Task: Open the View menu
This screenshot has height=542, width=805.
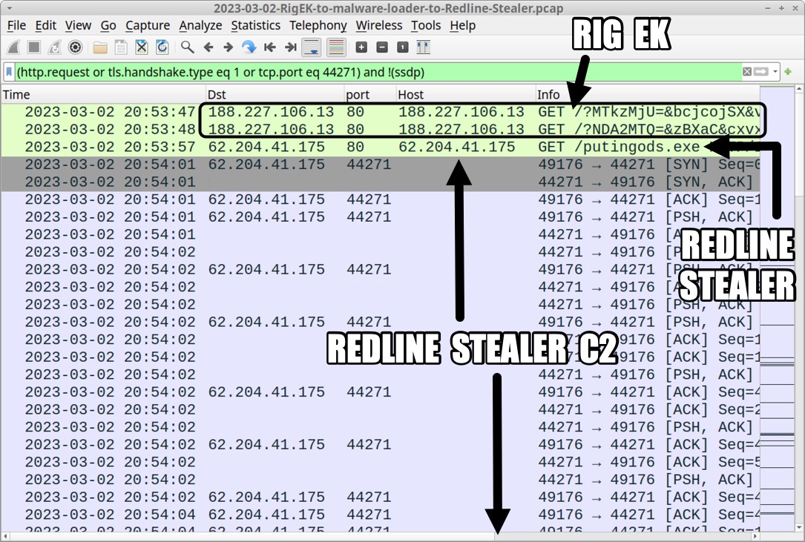Action: pos(78,26)
